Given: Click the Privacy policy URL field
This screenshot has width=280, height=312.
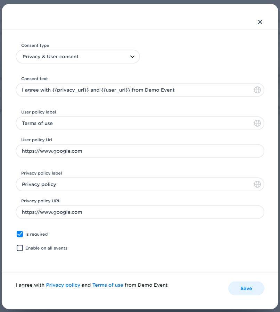Looking at the screenshot, I should point(140,212).
